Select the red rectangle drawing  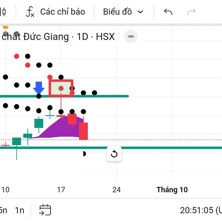coord(61,88)
